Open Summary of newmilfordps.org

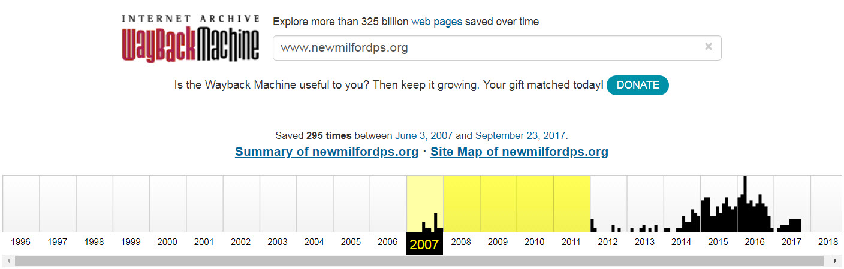(x=327, y=152)
